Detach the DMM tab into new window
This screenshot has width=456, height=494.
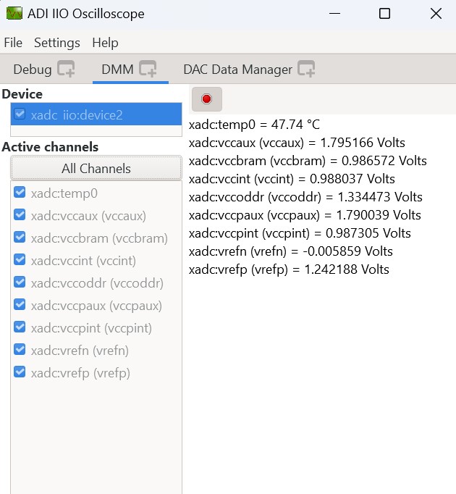(148, 68)
